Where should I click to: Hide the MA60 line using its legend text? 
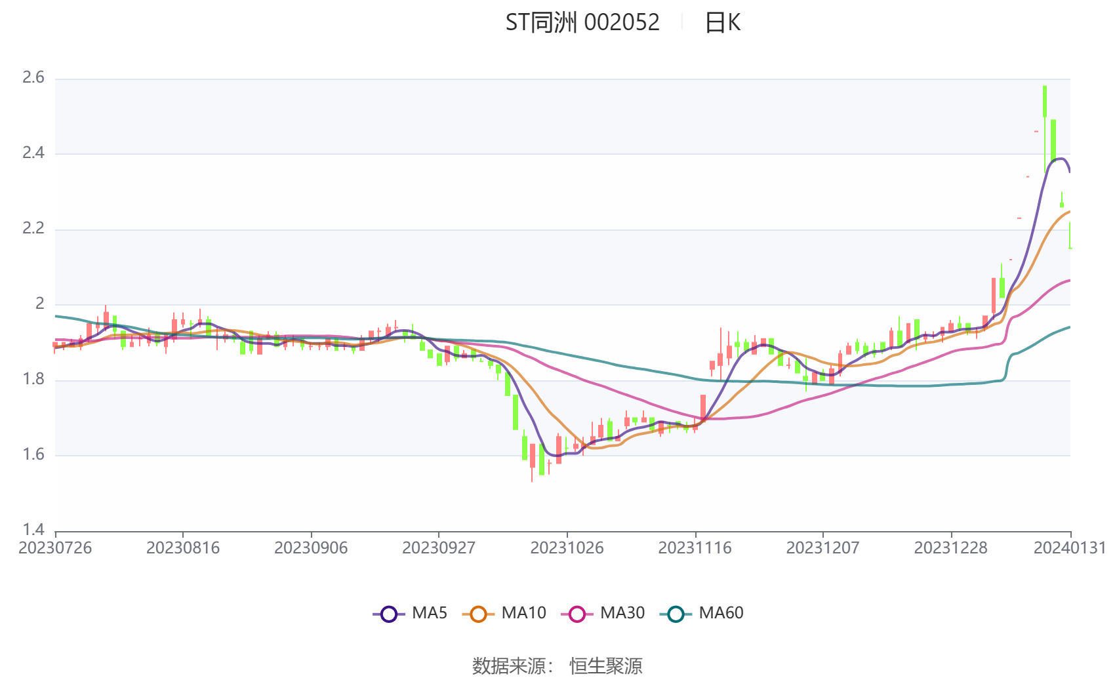[x=721, y=613]
